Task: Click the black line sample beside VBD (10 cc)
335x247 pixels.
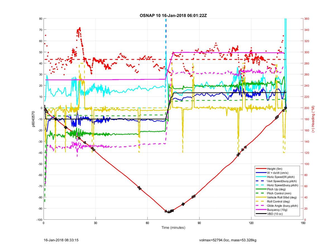Action: pos(261,214)
